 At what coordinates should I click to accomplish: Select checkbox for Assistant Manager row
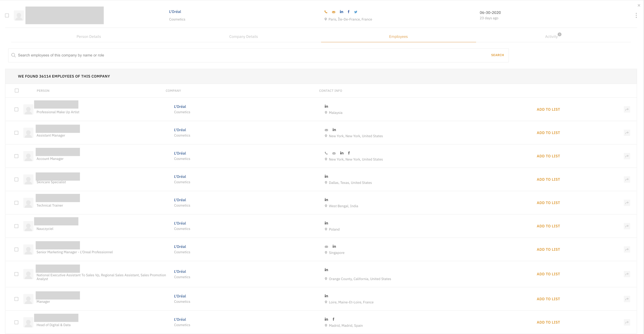tap(16, 133)
